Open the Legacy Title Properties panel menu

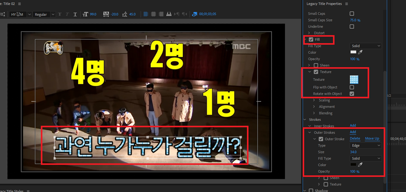click(347, 4)
